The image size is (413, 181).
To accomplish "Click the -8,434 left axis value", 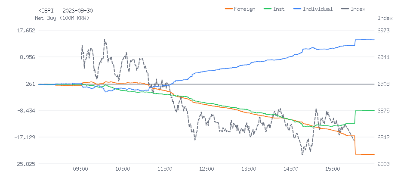I will tap(26, 111).
